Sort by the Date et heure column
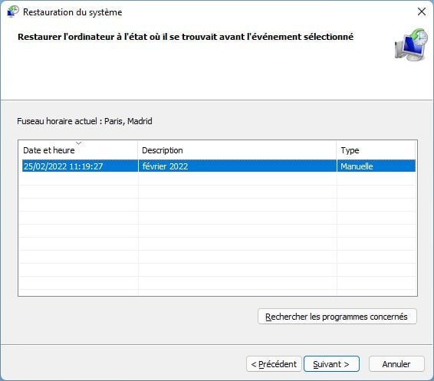 coord(78,150)
